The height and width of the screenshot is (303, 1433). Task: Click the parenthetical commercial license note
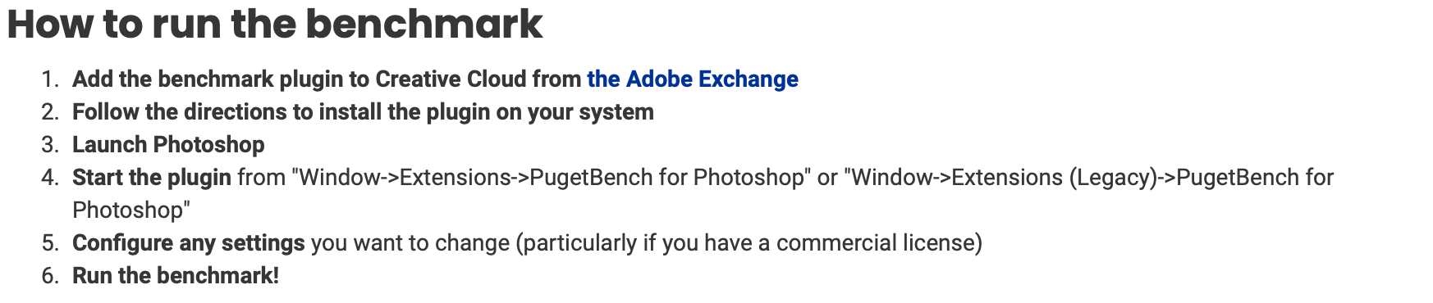[749, 243]
